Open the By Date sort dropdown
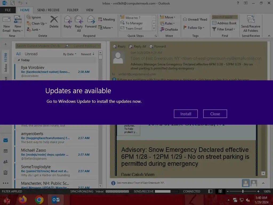The width and height of the screenshot is (273, 205). coord(70,54)
